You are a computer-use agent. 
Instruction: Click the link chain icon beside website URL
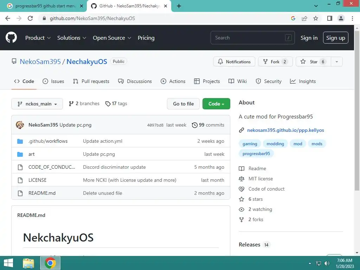(x=242, y=130)
